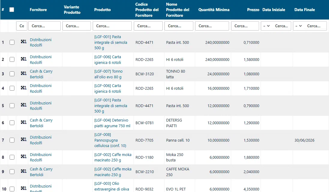Sort by the Fornitore column header
This screenshot has width=329, height=192.
click(38, 10)
